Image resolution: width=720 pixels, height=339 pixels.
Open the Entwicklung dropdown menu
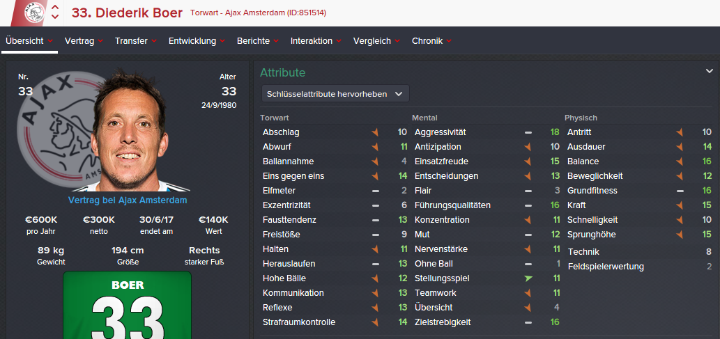click(x=196, y=41)
